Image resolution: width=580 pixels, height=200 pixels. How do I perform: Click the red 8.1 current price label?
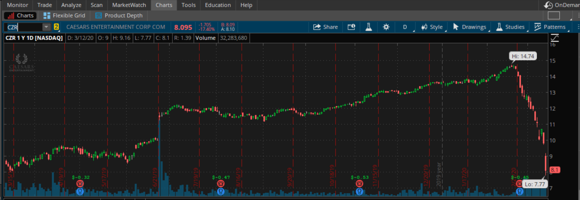click(x=554, y=170)
